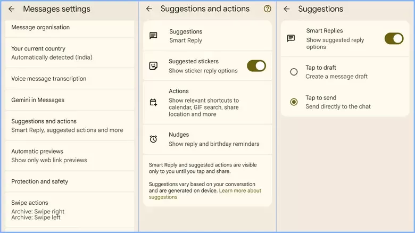Screen dimensions: 415x233
Task: Click 'Archive: Swipe left' text
Action: tap(36, 218)
